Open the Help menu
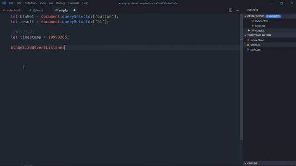The image size is (296, 166). 85,3
